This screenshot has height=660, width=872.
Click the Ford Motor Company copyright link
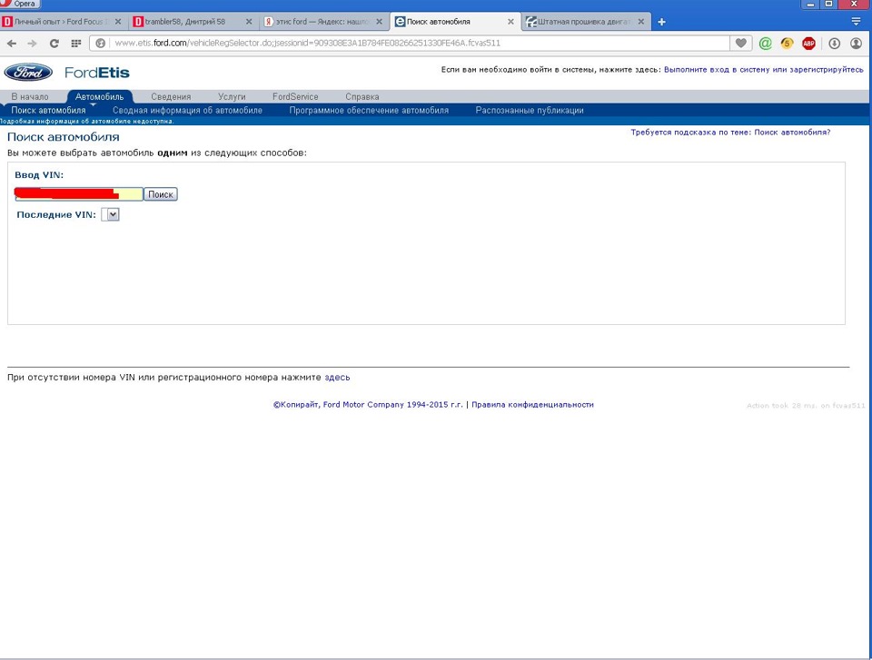click(368, 405)
